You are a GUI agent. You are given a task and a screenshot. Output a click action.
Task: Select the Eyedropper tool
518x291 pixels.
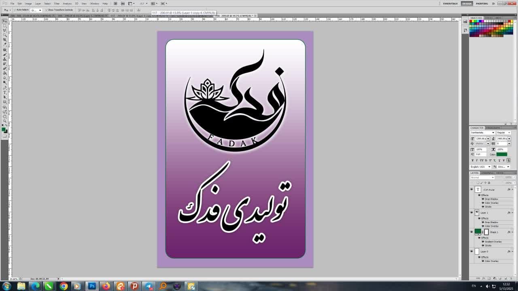click(x=5, y=44)
